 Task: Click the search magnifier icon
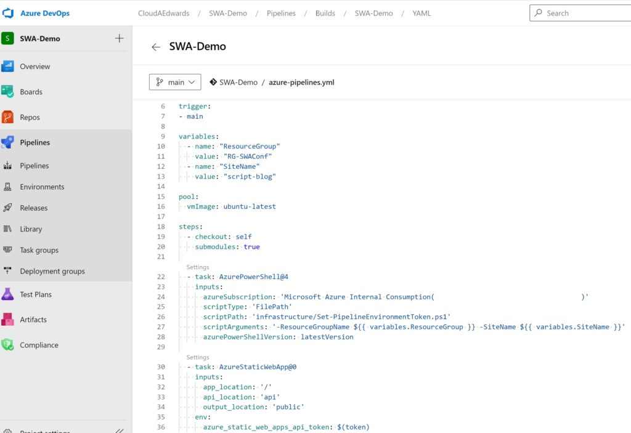pos(538,13)
